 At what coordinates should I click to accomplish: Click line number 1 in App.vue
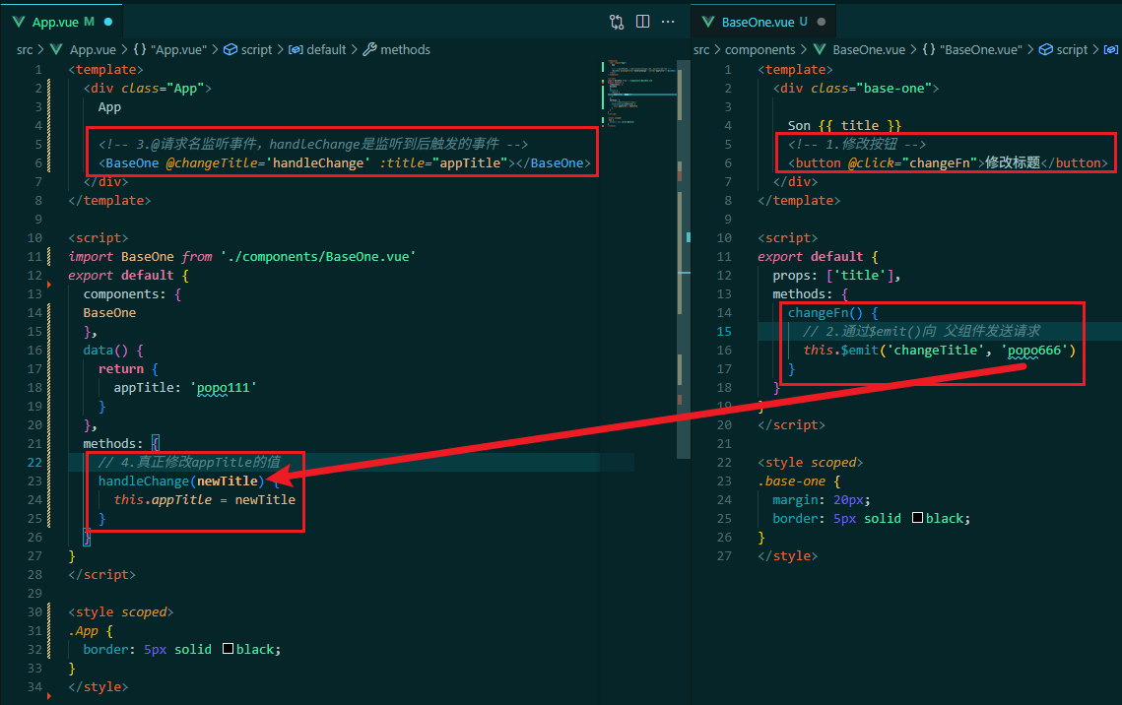tap(38, 69)
